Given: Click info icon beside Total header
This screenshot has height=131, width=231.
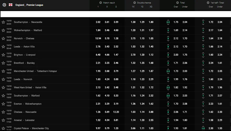Looking at the screenshot, I should pyautogui.click(x=176, y=3).
